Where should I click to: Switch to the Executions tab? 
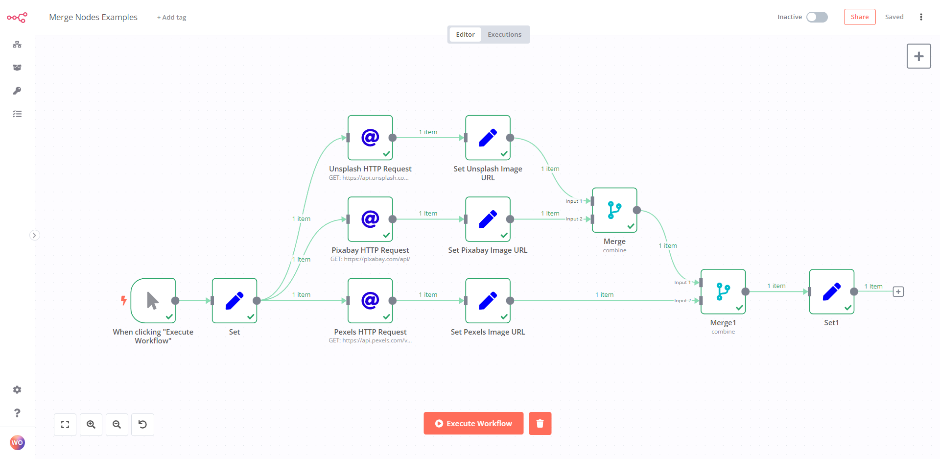click(x=504, y=34)
